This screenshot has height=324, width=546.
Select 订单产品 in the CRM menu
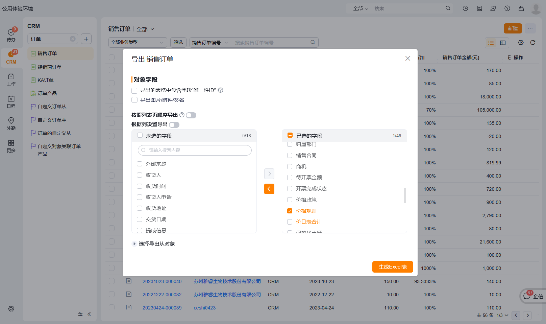pyautogui.click(x=47, y=93)
